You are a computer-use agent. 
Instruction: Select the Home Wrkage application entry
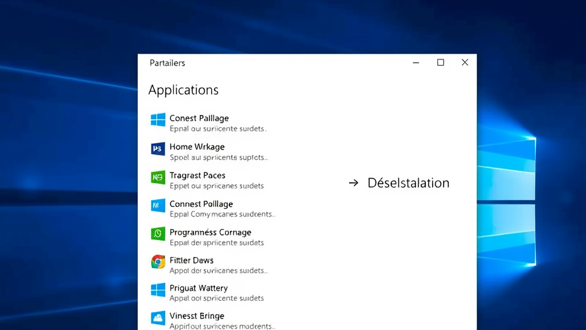[197, 147]
